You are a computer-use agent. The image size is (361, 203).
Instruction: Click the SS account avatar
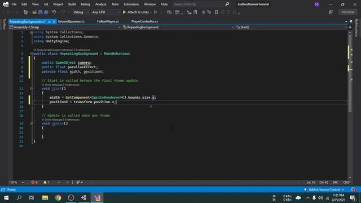[x=317, y=4]
